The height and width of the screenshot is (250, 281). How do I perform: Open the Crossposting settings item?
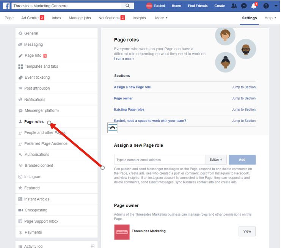[x=57, y=211]
